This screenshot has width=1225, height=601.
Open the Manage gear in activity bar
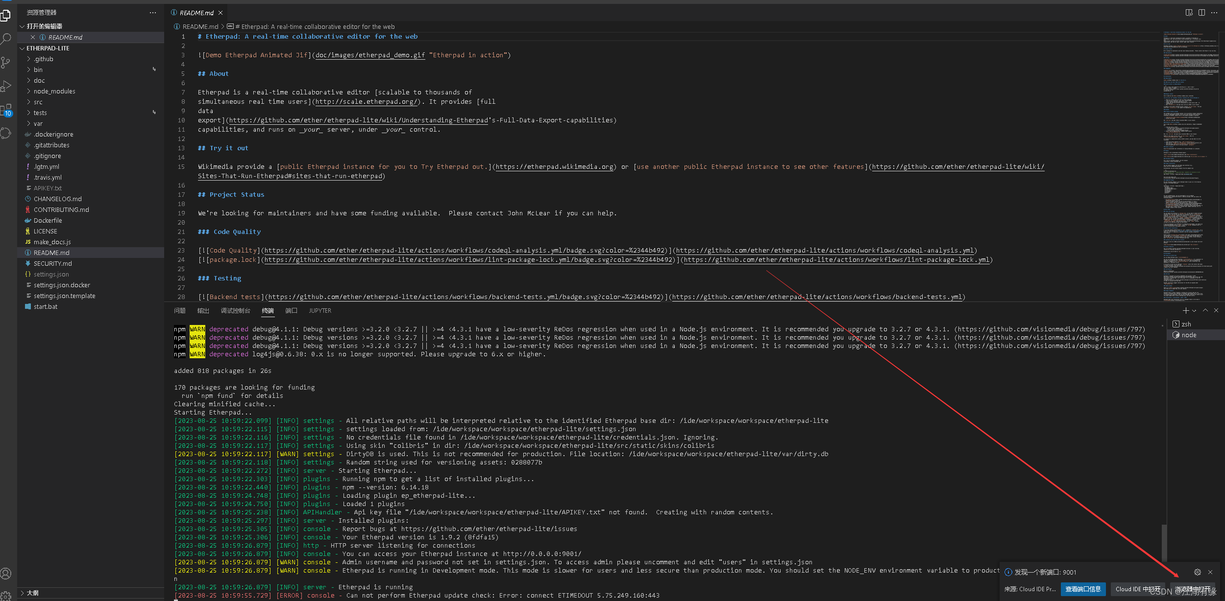(6, 596)
